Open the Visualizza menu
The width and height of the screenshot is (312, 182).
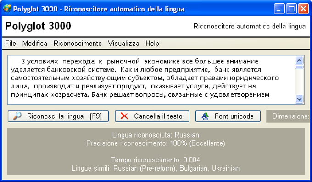pyautogui.click(x=123, y=44)
